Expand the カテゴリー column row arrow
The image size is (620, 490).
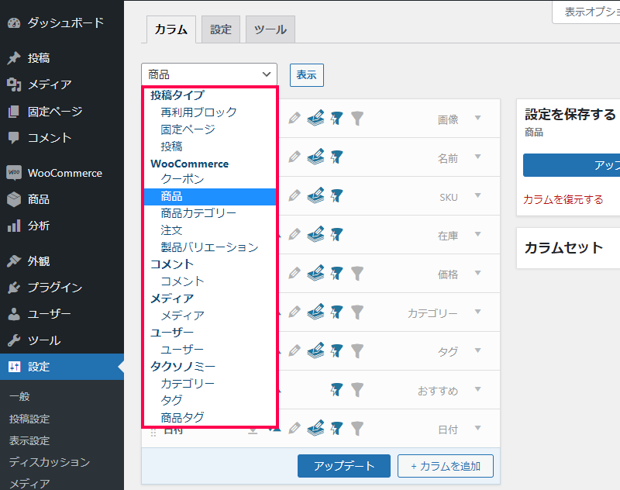click(x=477, y=312)
